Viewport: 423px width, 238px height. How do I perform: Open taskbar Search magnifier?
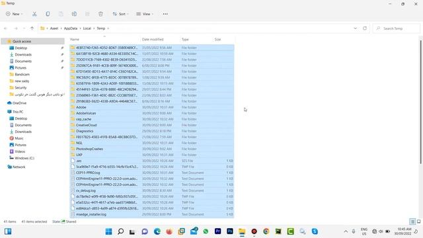(x=120, y=231)
